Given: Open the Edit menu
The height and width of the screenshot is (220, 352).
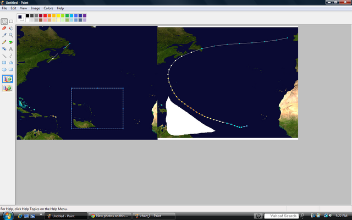Looking at the screenshot, I should click(x=13, y=8).
